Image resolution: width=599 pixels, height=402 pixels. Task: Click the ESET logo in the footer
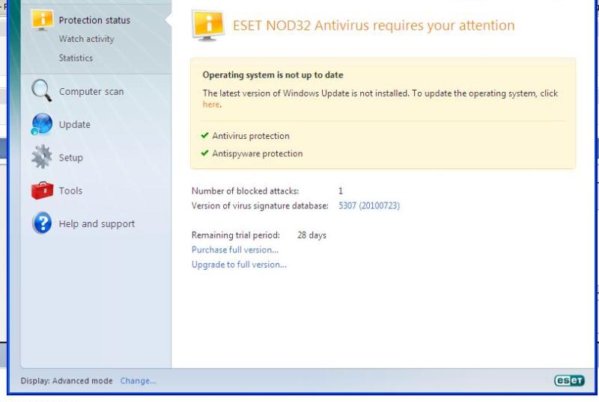569,380
